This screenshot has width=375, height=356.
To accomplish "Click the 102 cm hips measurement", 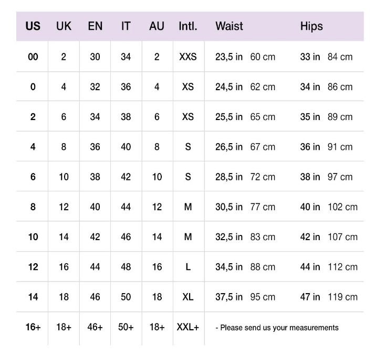I will (x=342, y=207).
